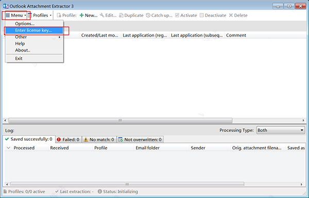309x198 pixels.
Task: Click Last extraction status entry
Action: pyautogui.click(x=74, y=192)
